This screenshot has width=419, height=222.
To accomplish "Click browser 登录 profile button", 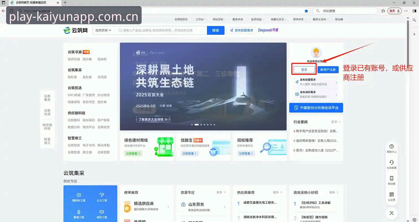I will 394,11.
